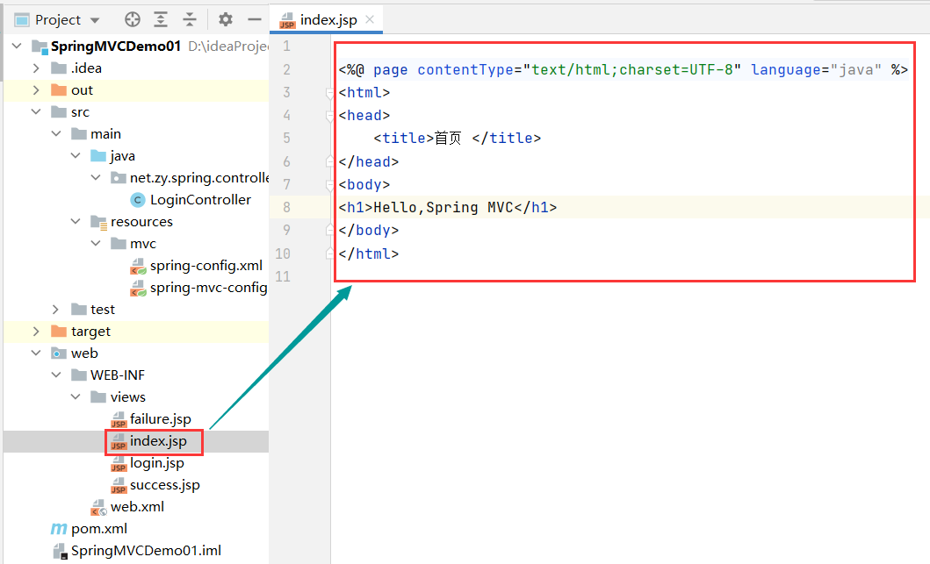Click the JSP icon beside login.jsp
The width and height of the screenshot is (930, 564).
click(x=119, y=463)
